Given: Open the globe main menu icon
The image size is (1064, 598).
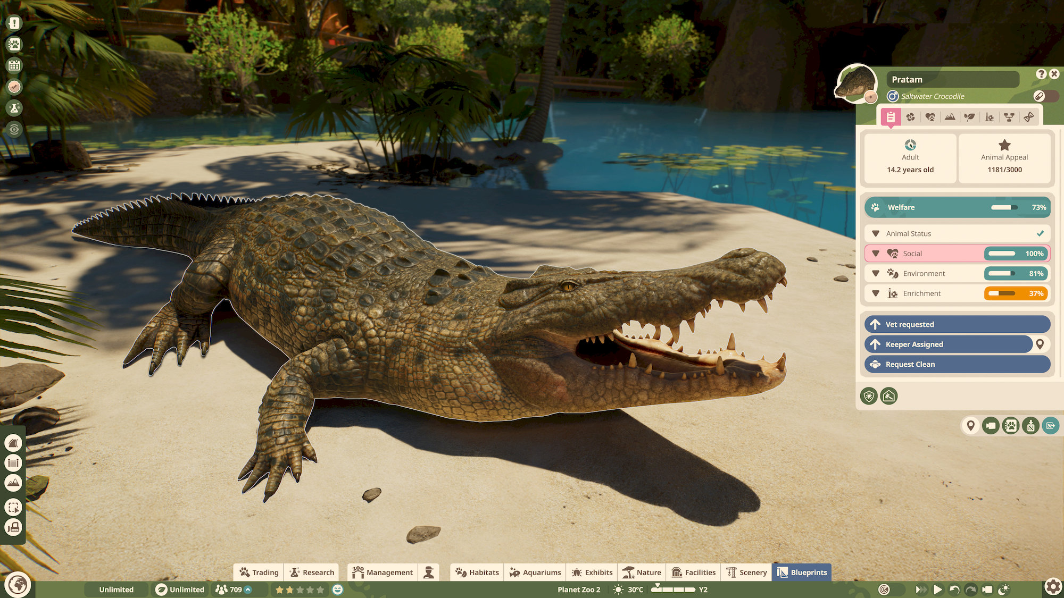Looking at the screenshot, I should [18, 585].
